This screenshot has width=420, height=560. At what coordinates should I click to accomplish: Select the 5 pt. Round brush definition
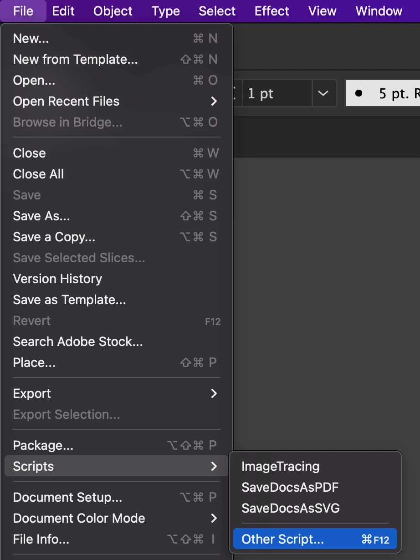(x=387, y=94)
